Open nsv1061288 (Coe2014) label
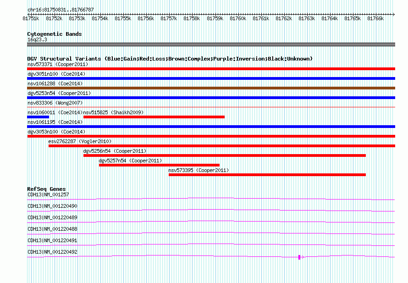The image size is (408, 283). (55, 83)
